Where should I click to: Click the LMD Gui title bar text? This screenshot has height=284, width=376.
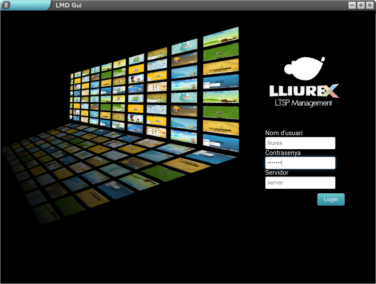pyautogui.click(x=68, y=5)
